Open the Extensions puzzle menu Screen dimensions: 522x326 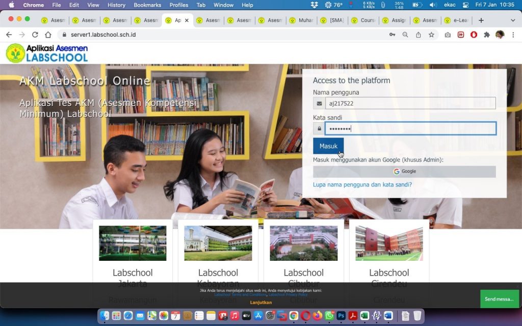pos(487,35)
